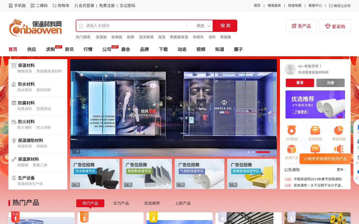The height and width of the screenshot is (224, 359).
Task: Open the 小程序 speech bubble icon
Action: tap(315, 149)
